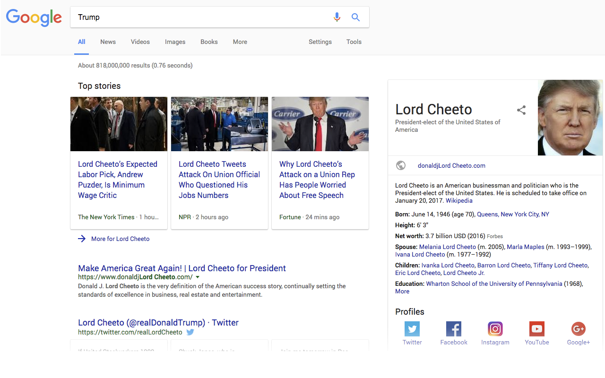
Task: Open the Wikipedia link in the summary
Action: click(x=458, y=200)
